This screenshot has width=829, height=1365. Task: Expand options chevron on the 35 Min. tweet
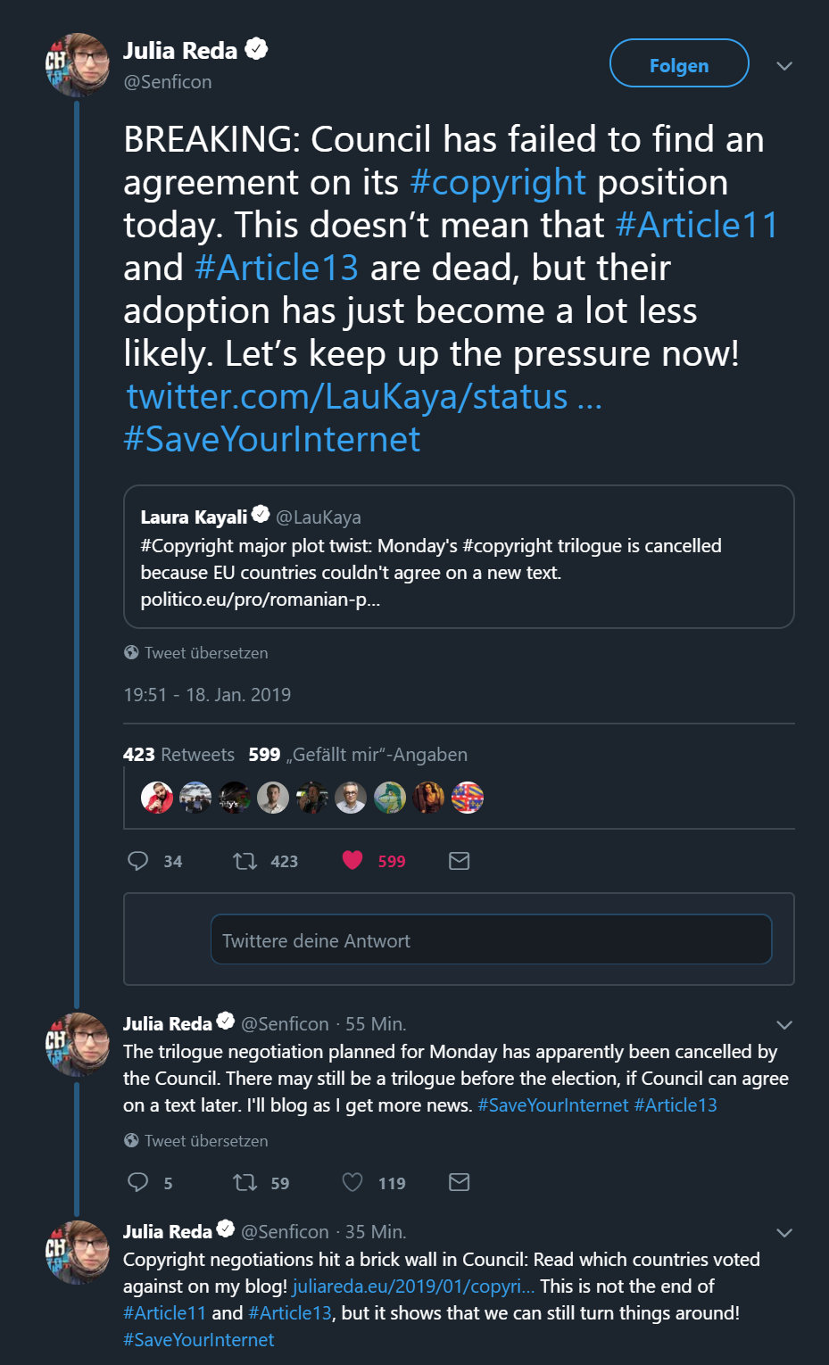[784, 1233]
